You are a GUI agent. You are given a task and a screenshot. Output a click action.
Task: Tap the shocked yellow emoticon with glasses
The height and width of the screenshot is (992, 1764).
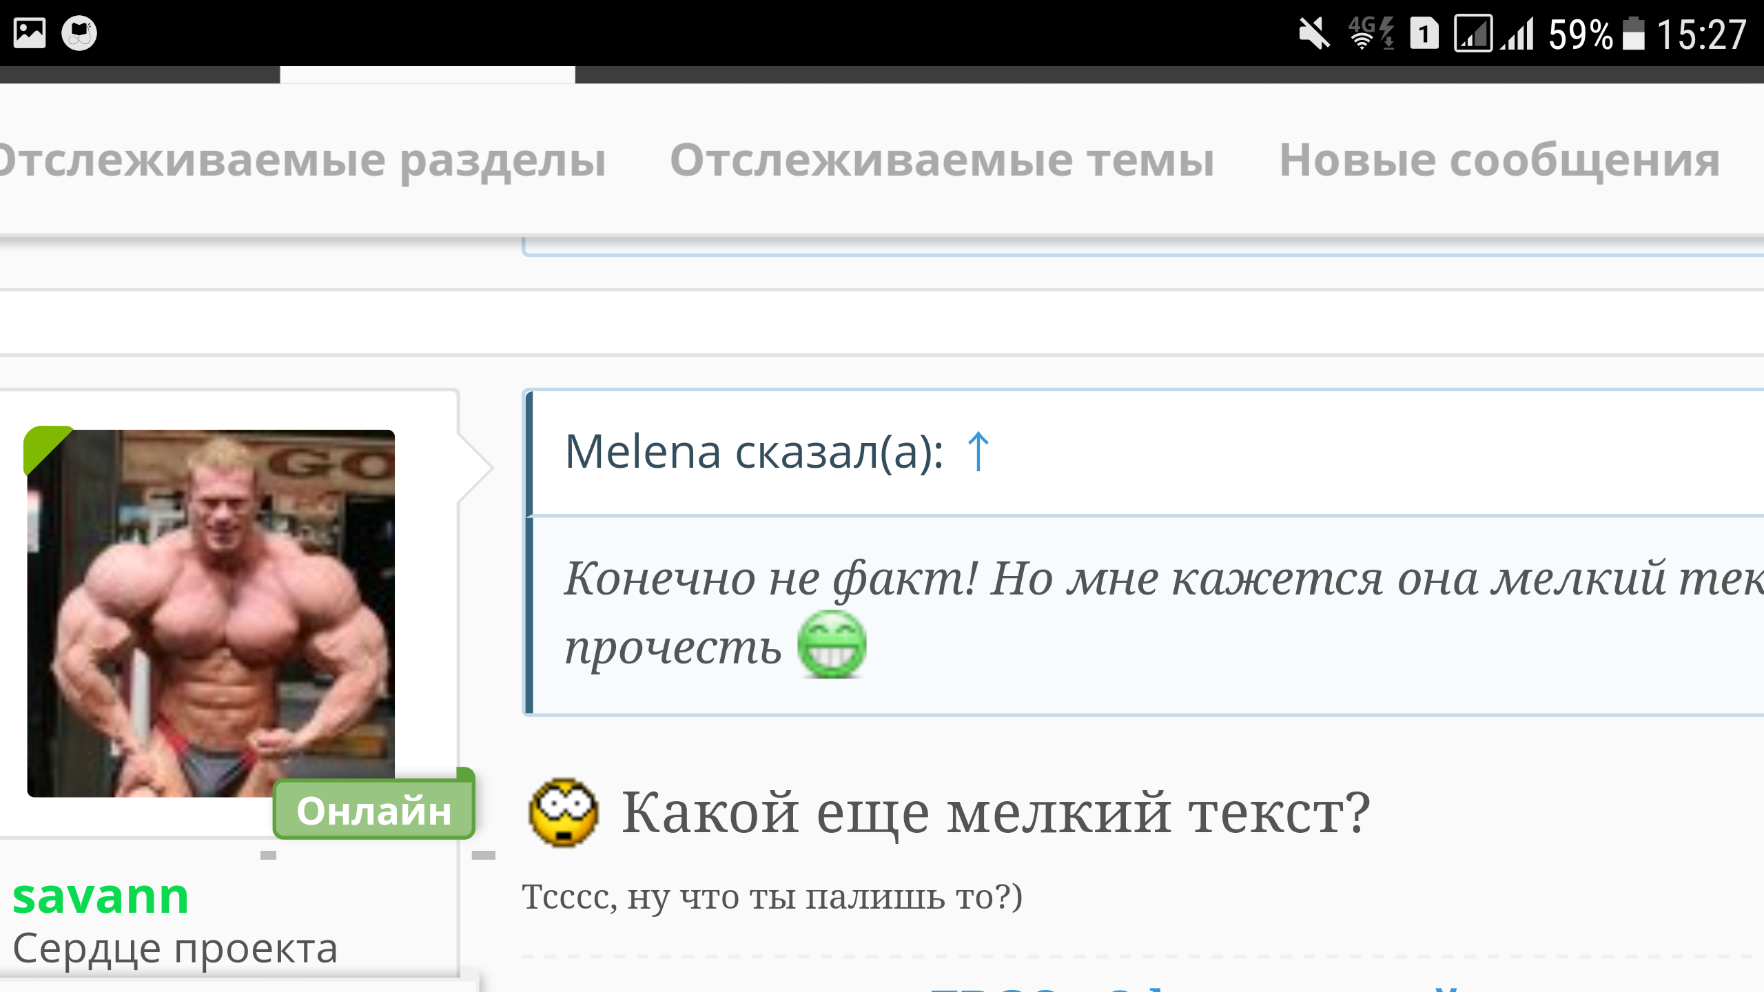(563, 813)
